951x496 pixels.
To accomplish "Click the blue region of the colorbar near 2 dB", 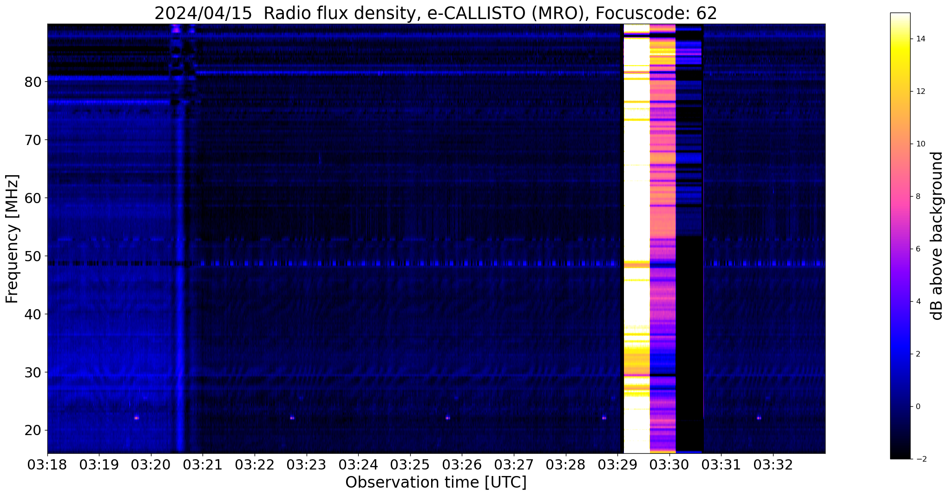I will [900, 354].
